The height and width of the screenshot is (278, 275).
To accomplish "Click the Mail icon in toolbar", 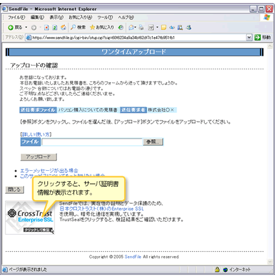I will 131,28.
